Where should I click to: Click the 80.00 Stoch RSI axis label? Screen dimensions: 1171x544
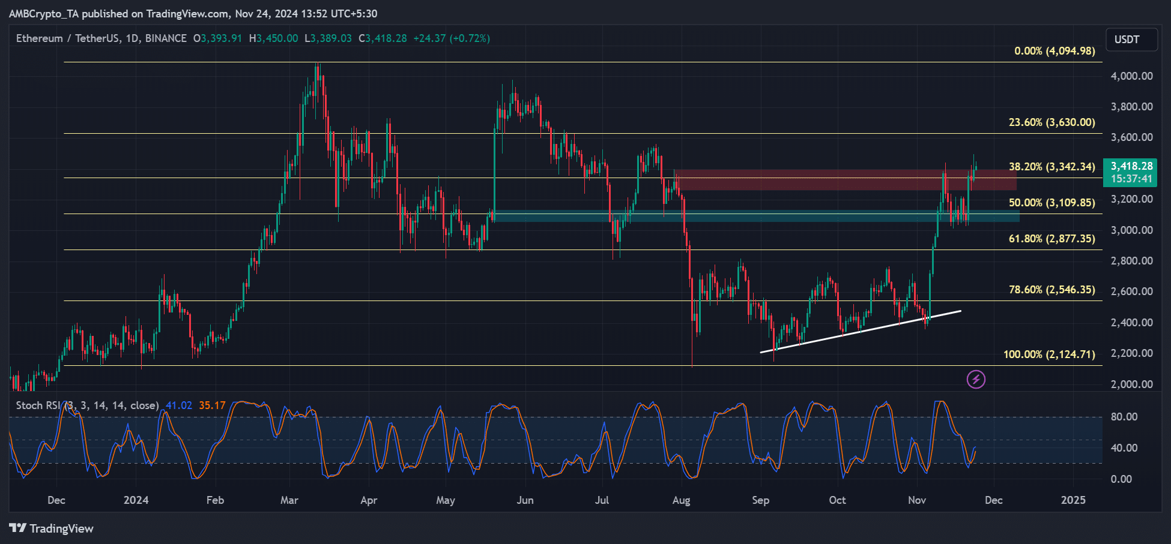tap(1124, 417)
